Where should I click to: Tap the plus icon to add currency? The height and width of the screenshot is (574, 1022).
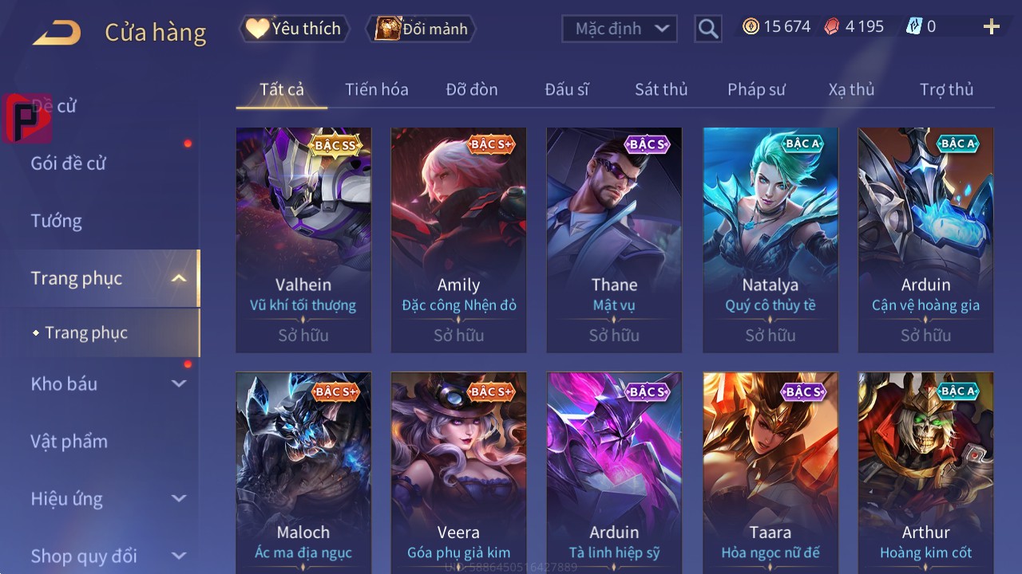[992, 27]
